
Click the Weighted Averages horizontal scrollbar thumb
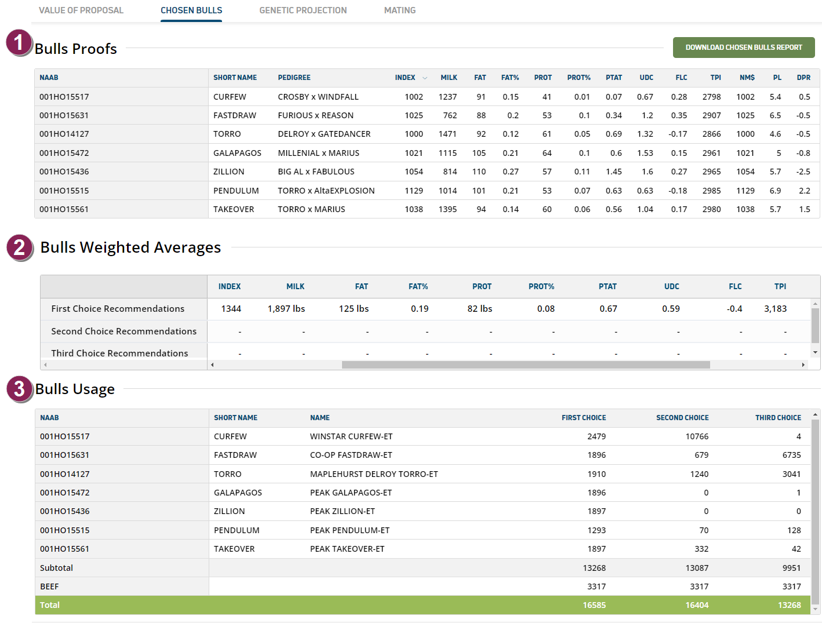(x=525, y=365)
